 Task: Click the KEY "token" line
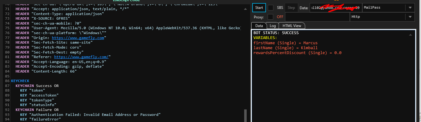32,90
